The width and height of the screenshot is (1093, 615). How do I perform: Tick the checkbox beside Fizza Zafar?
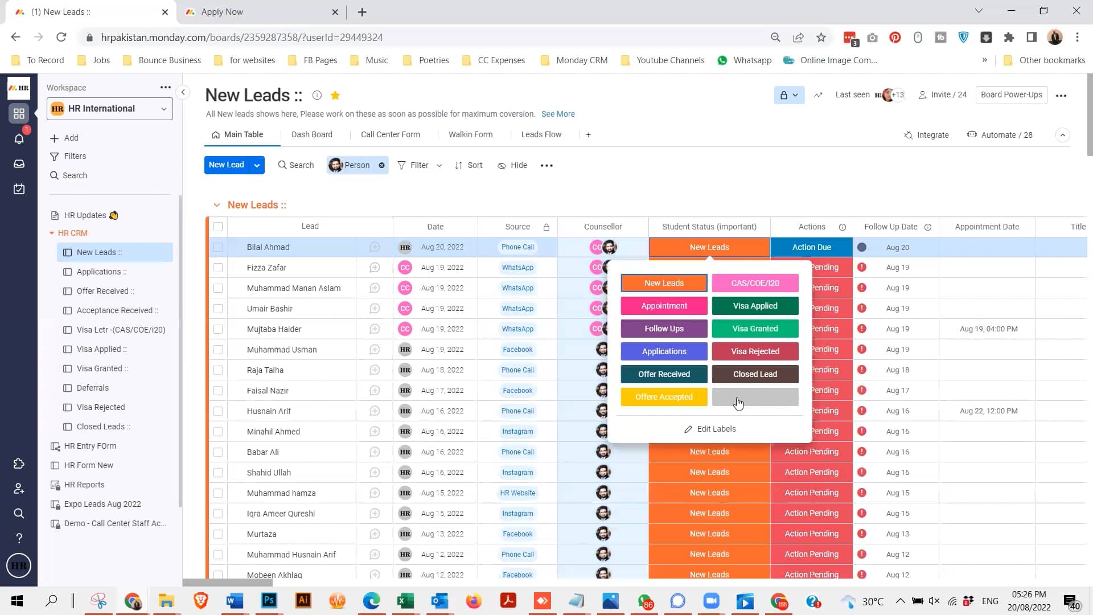218,267
